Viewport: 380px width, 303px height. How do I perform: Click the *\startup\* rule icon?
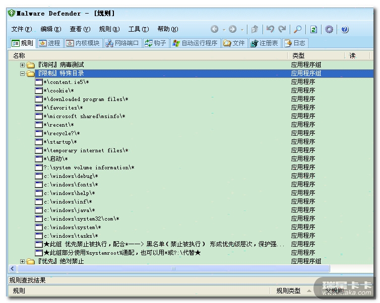pyautogui.click(x=39, y=142)
